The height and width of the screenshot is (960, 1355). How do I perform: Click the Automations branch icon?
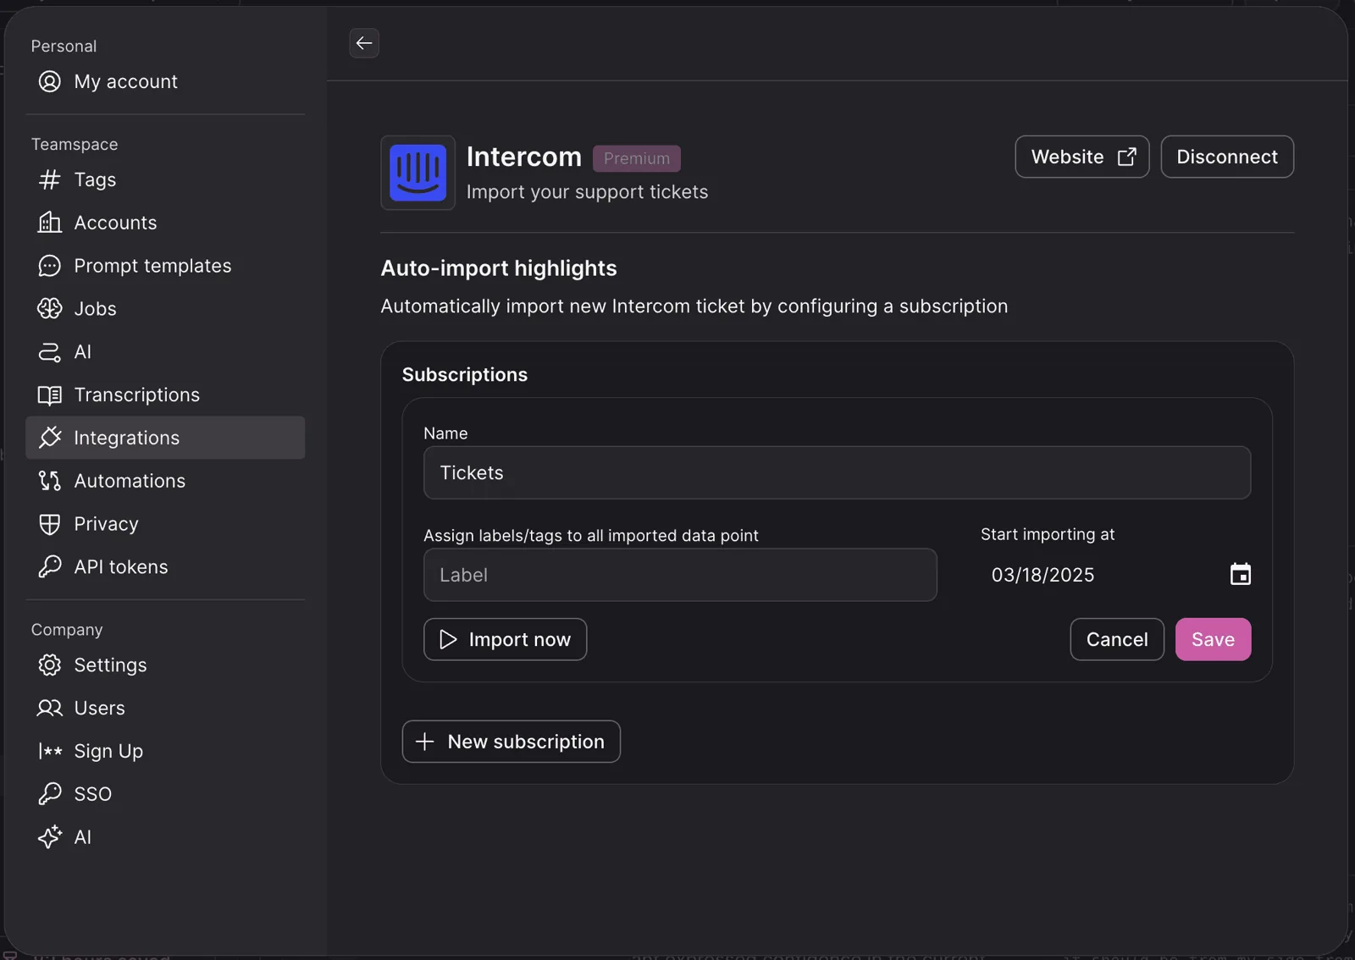pos(50,481)
